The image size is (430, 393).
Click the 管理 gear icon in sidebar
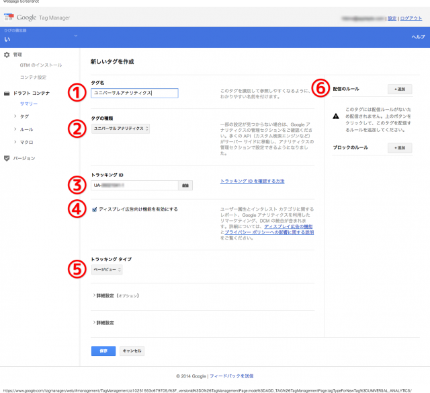[7, 54]
